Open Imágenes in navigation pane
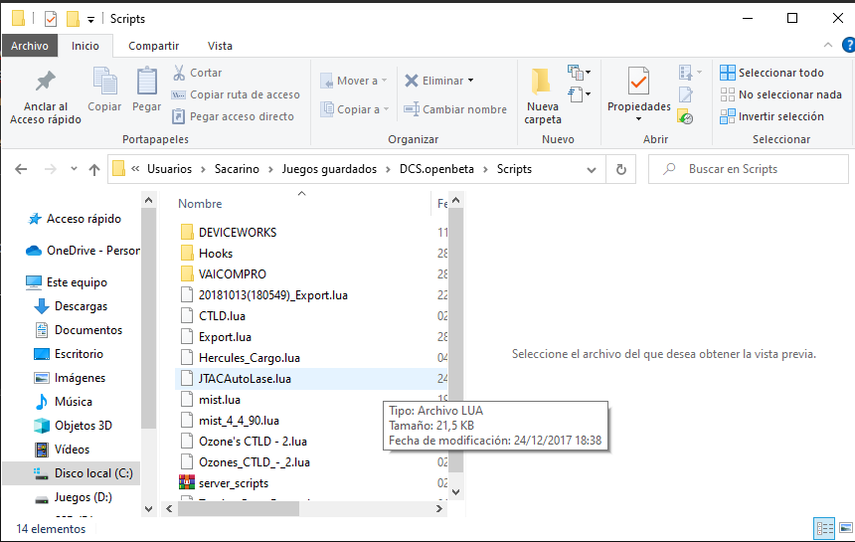This screenshot has width=855, height=542. click(70, 378)
